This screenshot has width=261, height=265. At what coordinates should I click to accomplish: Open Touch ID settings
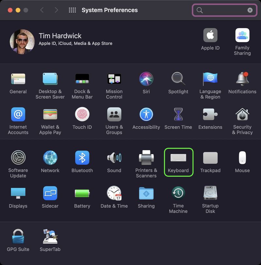tap(82, 115)
